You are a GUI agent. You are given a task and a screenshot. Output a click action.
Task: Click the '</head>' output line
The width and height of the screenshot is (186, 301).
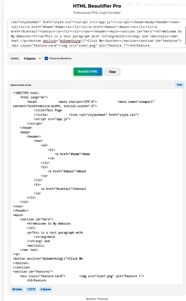coord(26,128)
